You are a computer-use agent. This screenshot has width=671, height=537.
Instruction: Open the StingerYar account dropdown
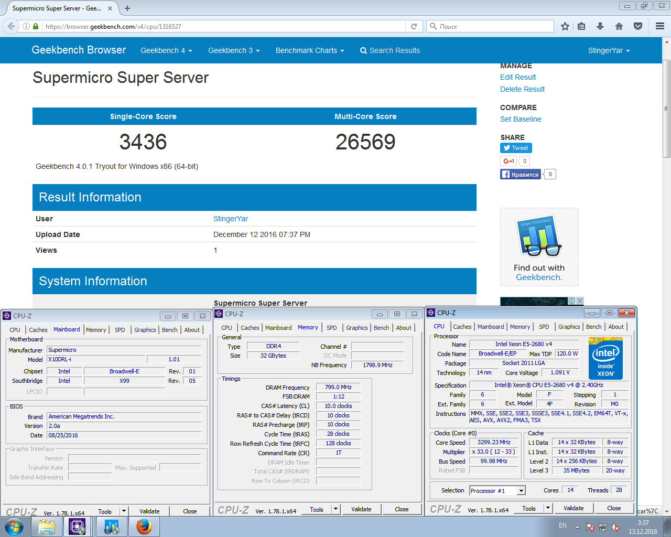point(609,50)
